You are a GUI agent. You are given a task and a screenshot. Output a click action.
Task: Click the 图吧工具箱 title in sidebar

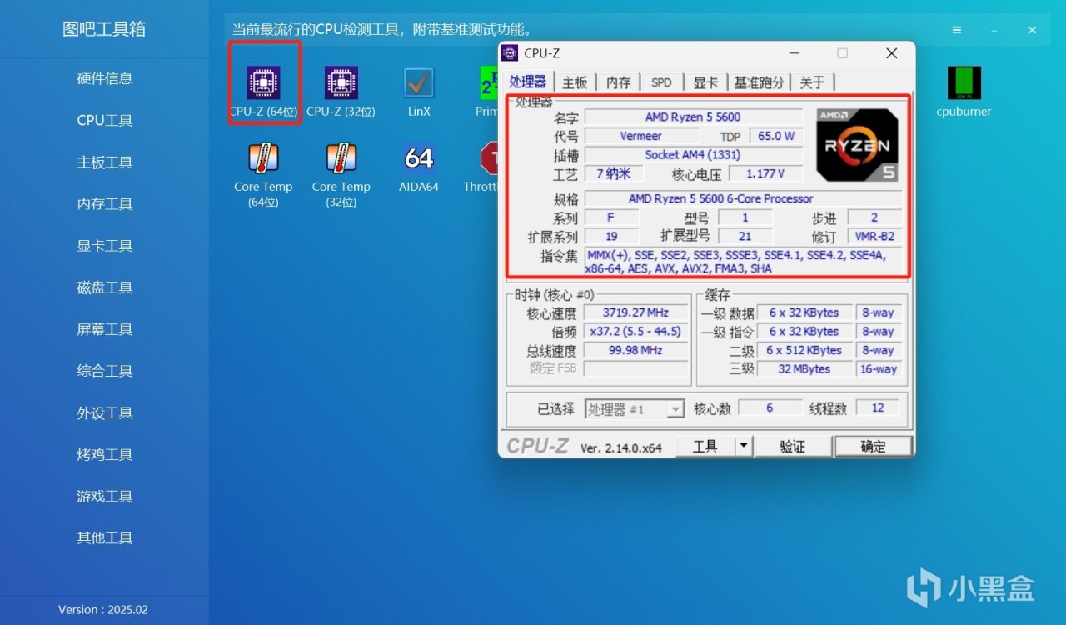coord(104,29)
